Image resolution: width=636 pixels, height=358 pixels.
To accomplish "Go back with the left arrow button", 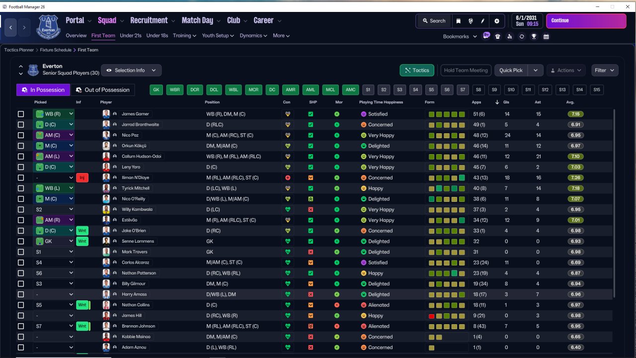I will pos(11,27).
